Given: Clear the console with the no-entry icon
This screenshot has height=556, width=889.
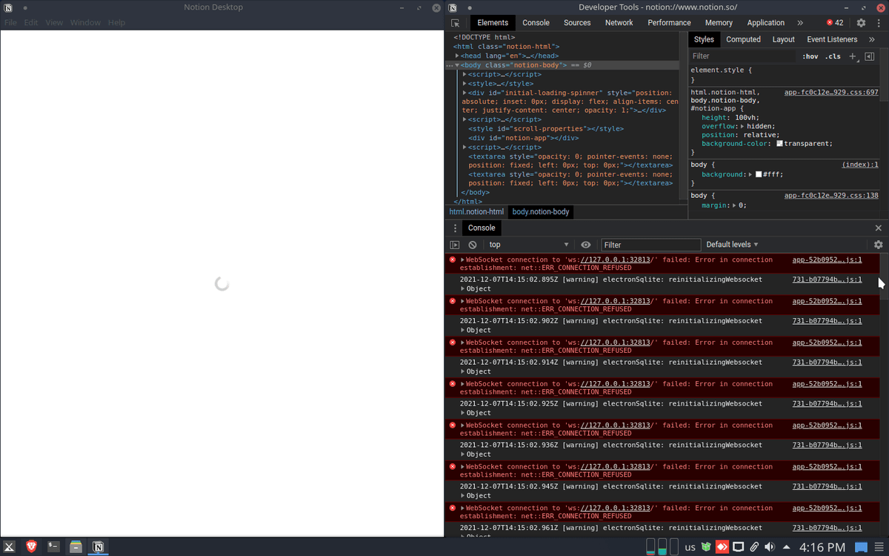Looking at the screenshot, I should 472,244.
